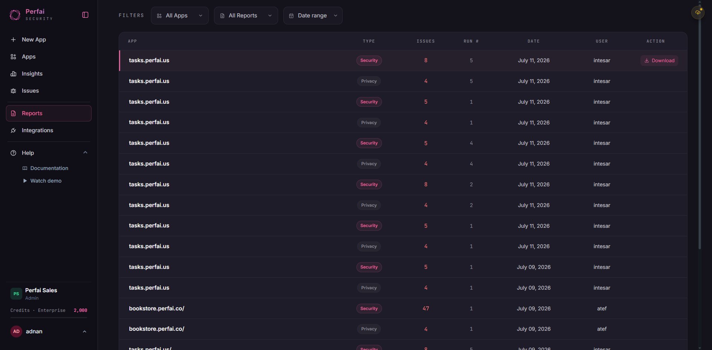
Task: Collapse the sidebar with the panel toggle icon
Action: pos(85,15)
